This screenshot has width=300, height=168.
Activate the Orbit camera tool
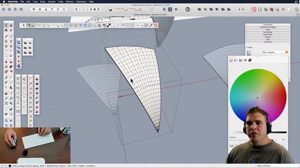[6, 93]
